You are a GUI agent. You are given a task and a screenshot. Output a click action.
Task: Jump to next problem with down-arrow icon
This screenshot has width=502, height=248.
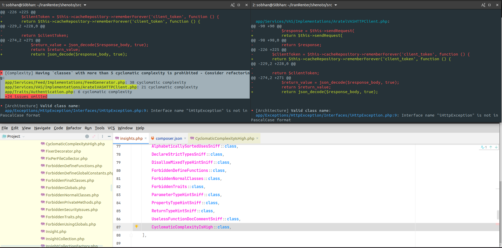coord(496,147)
